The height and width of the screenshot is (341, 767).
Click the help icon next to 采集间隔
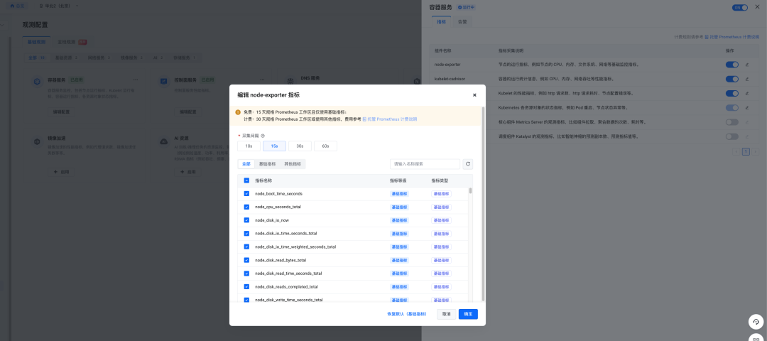pyautogui.click(x=263, y=136)
